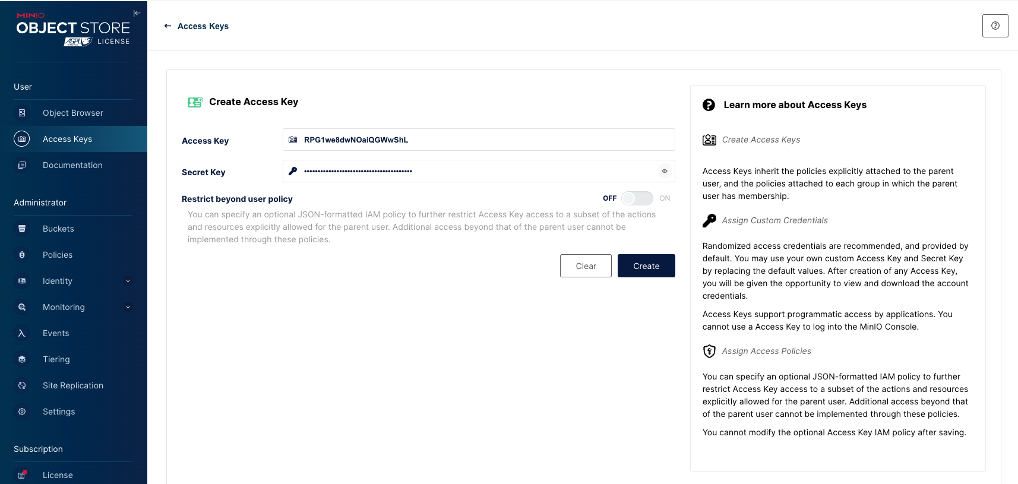Expand the Identity submenu chevron
The image size is (1018, 484).
pyautogui.click(x=128, y=281)
